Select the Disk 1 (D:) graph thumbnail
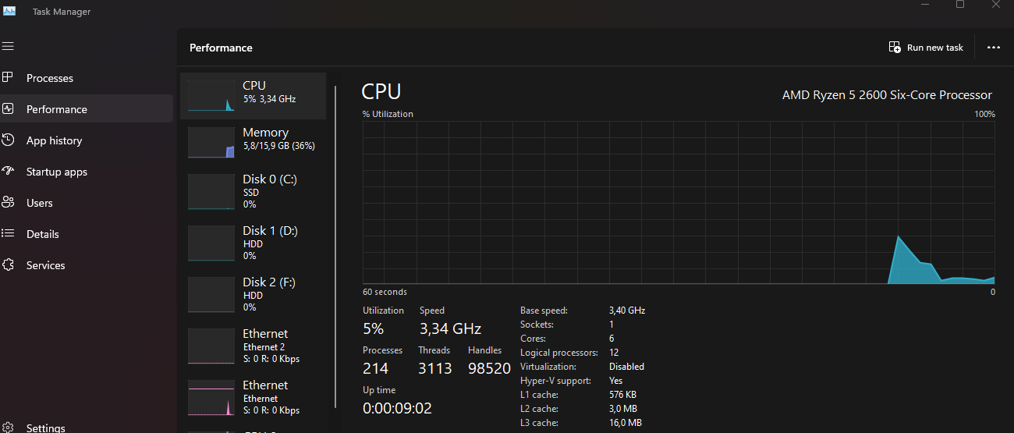The height and width of the screenshot is (433, 1014). click(x=211, y=243)
